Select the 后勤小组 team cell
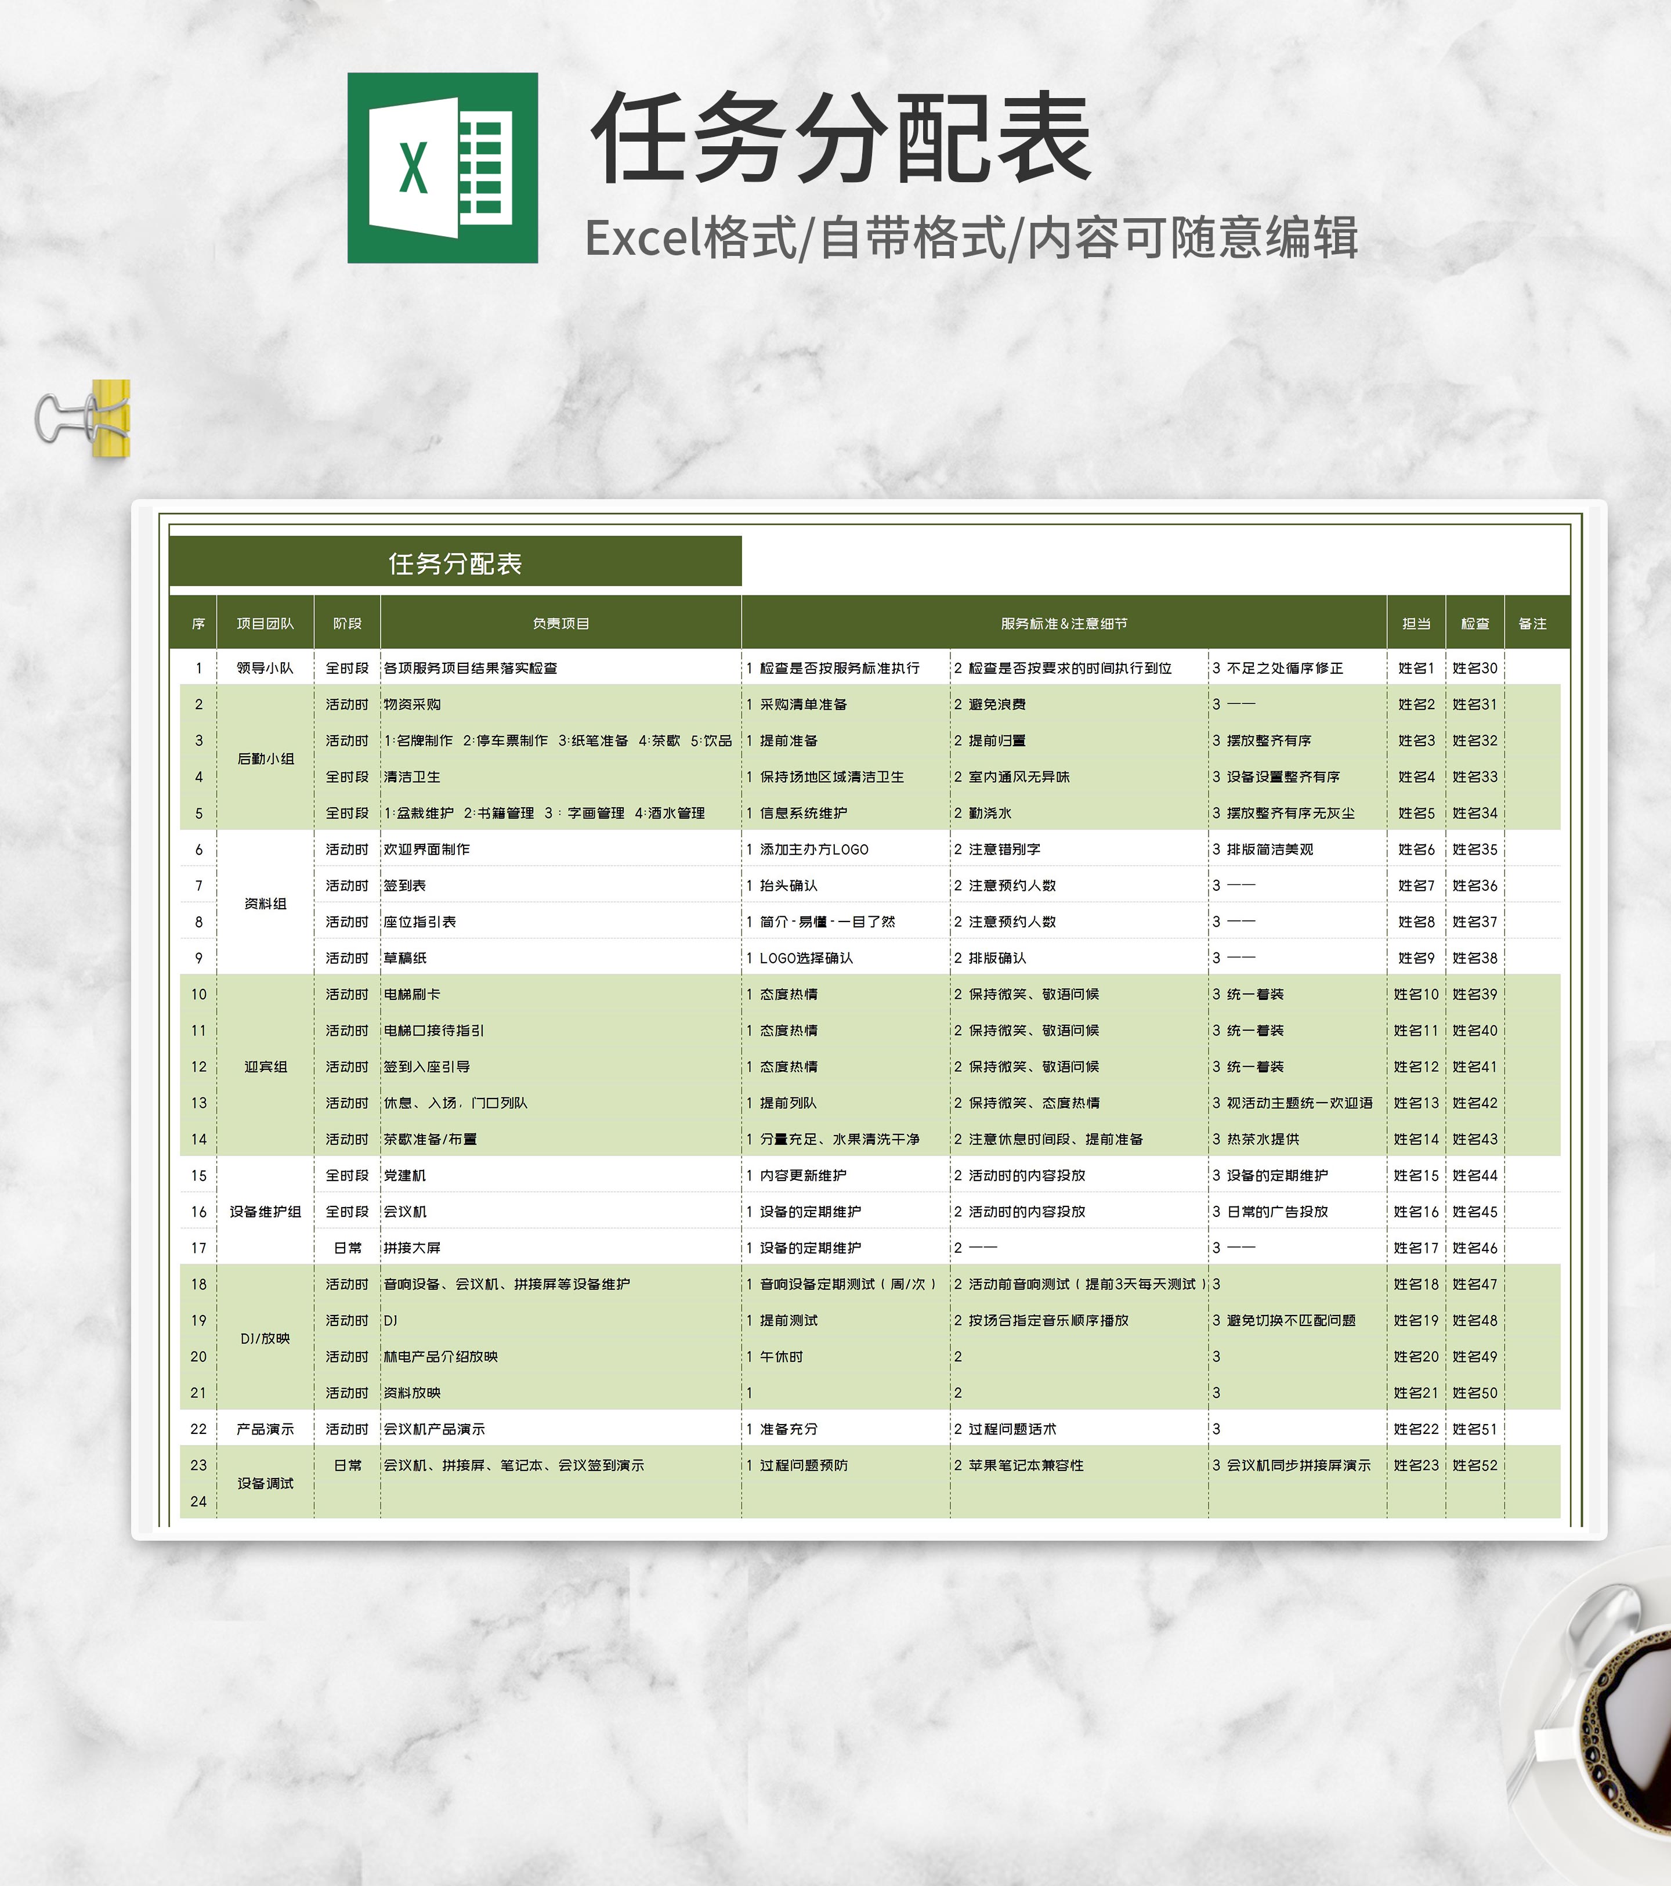Screen dimensions: 1671x1886 click(265, 758)
